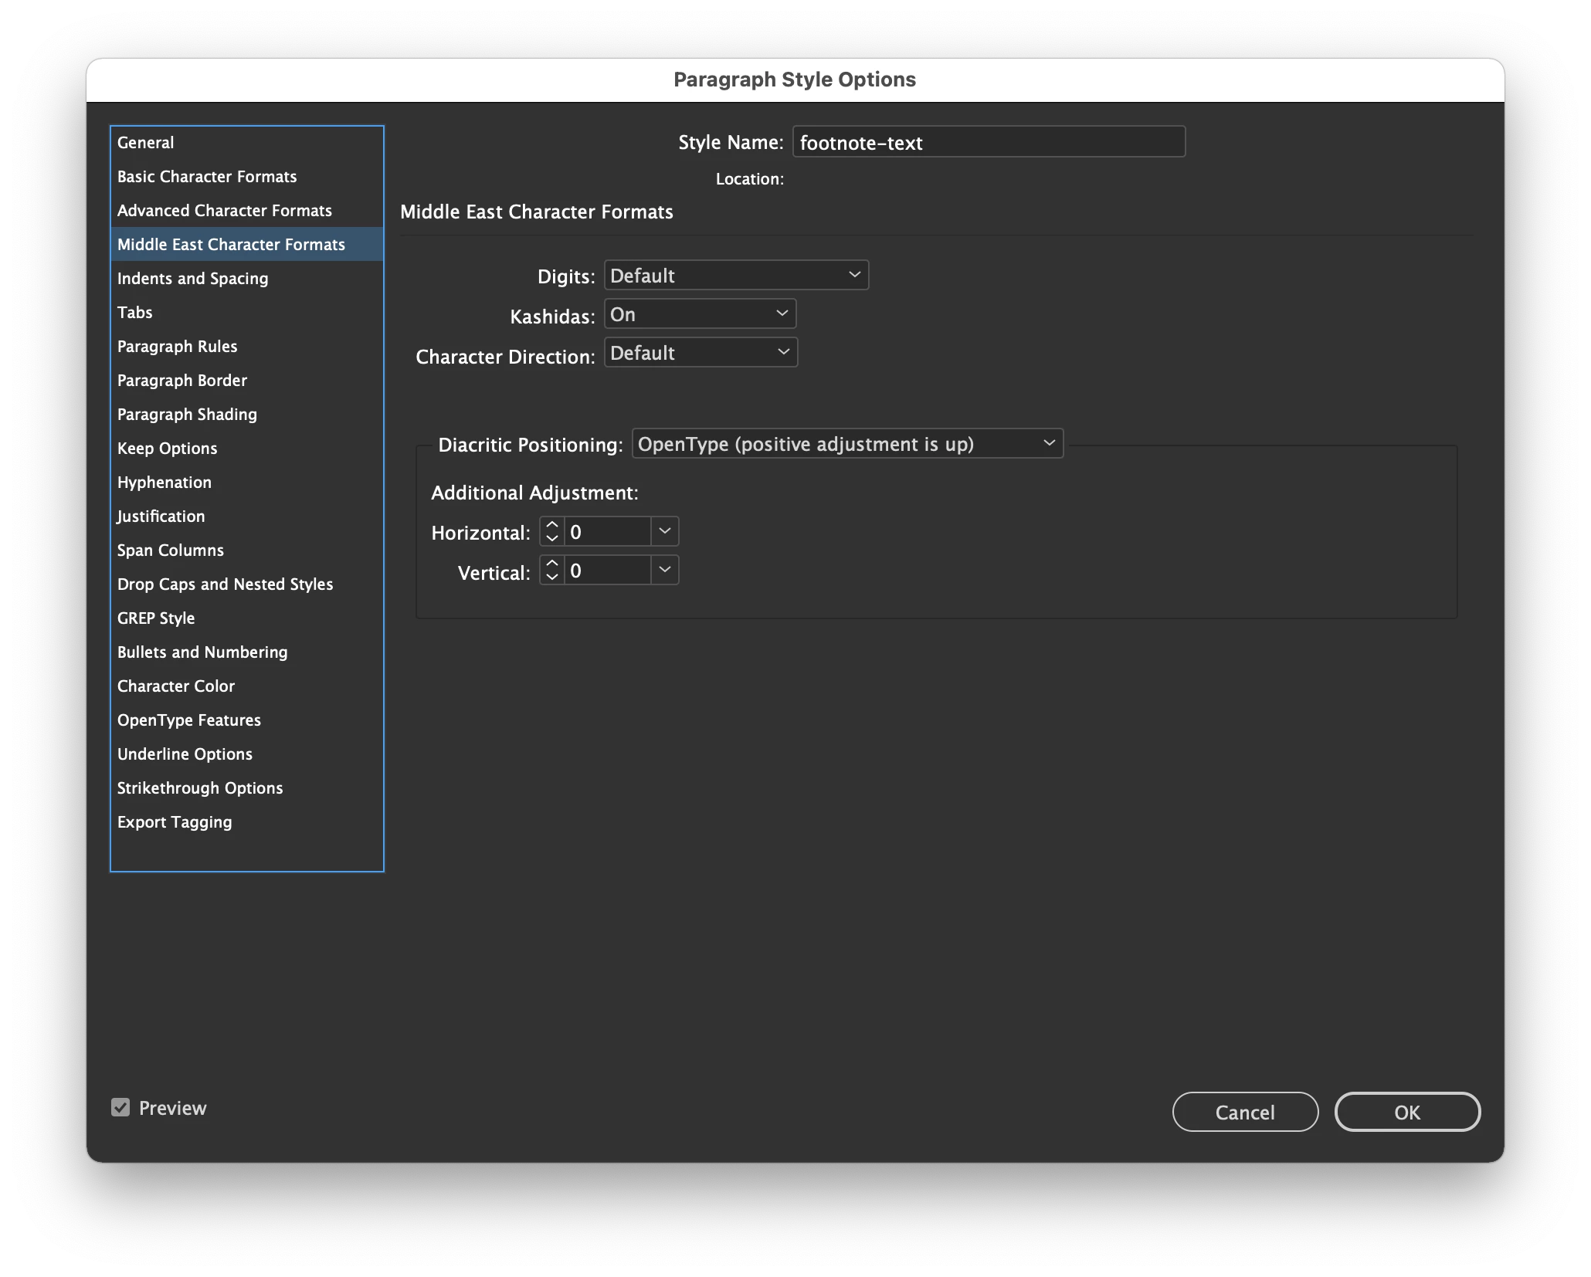Expand the Diacritic Positioning dropdown
The image size is (1591, 1277).
[x=846, y=444]
